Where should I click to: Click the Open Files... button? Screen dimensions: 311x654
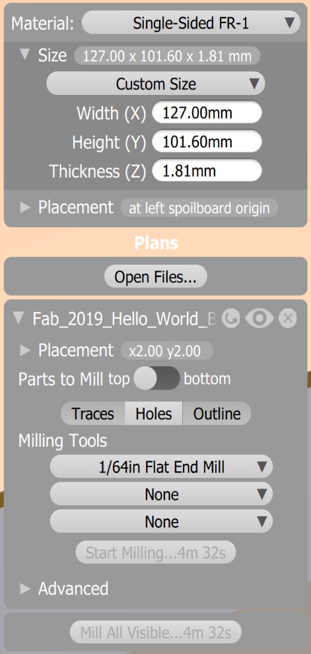[x=156, y=277]
